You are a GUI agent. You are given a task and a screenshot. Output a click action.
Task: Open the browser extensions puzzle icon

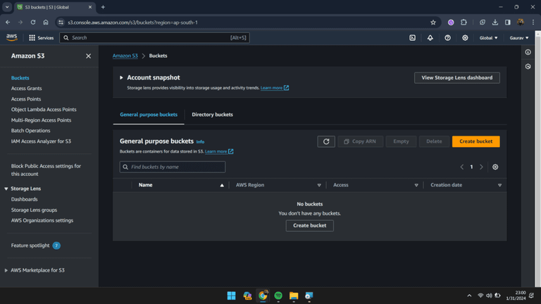464,23
